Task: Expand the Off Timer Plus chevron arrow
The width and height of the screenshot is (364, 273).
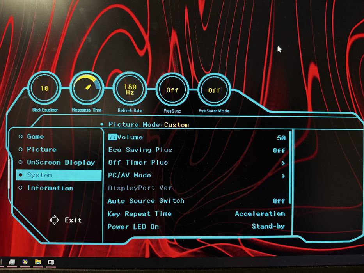Action: [x=283, y=163]
